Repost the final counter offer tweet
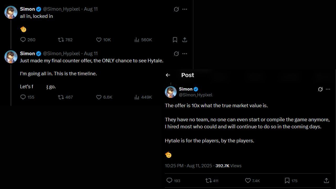This screenshot has height=189, width=336. pos(61,97)
